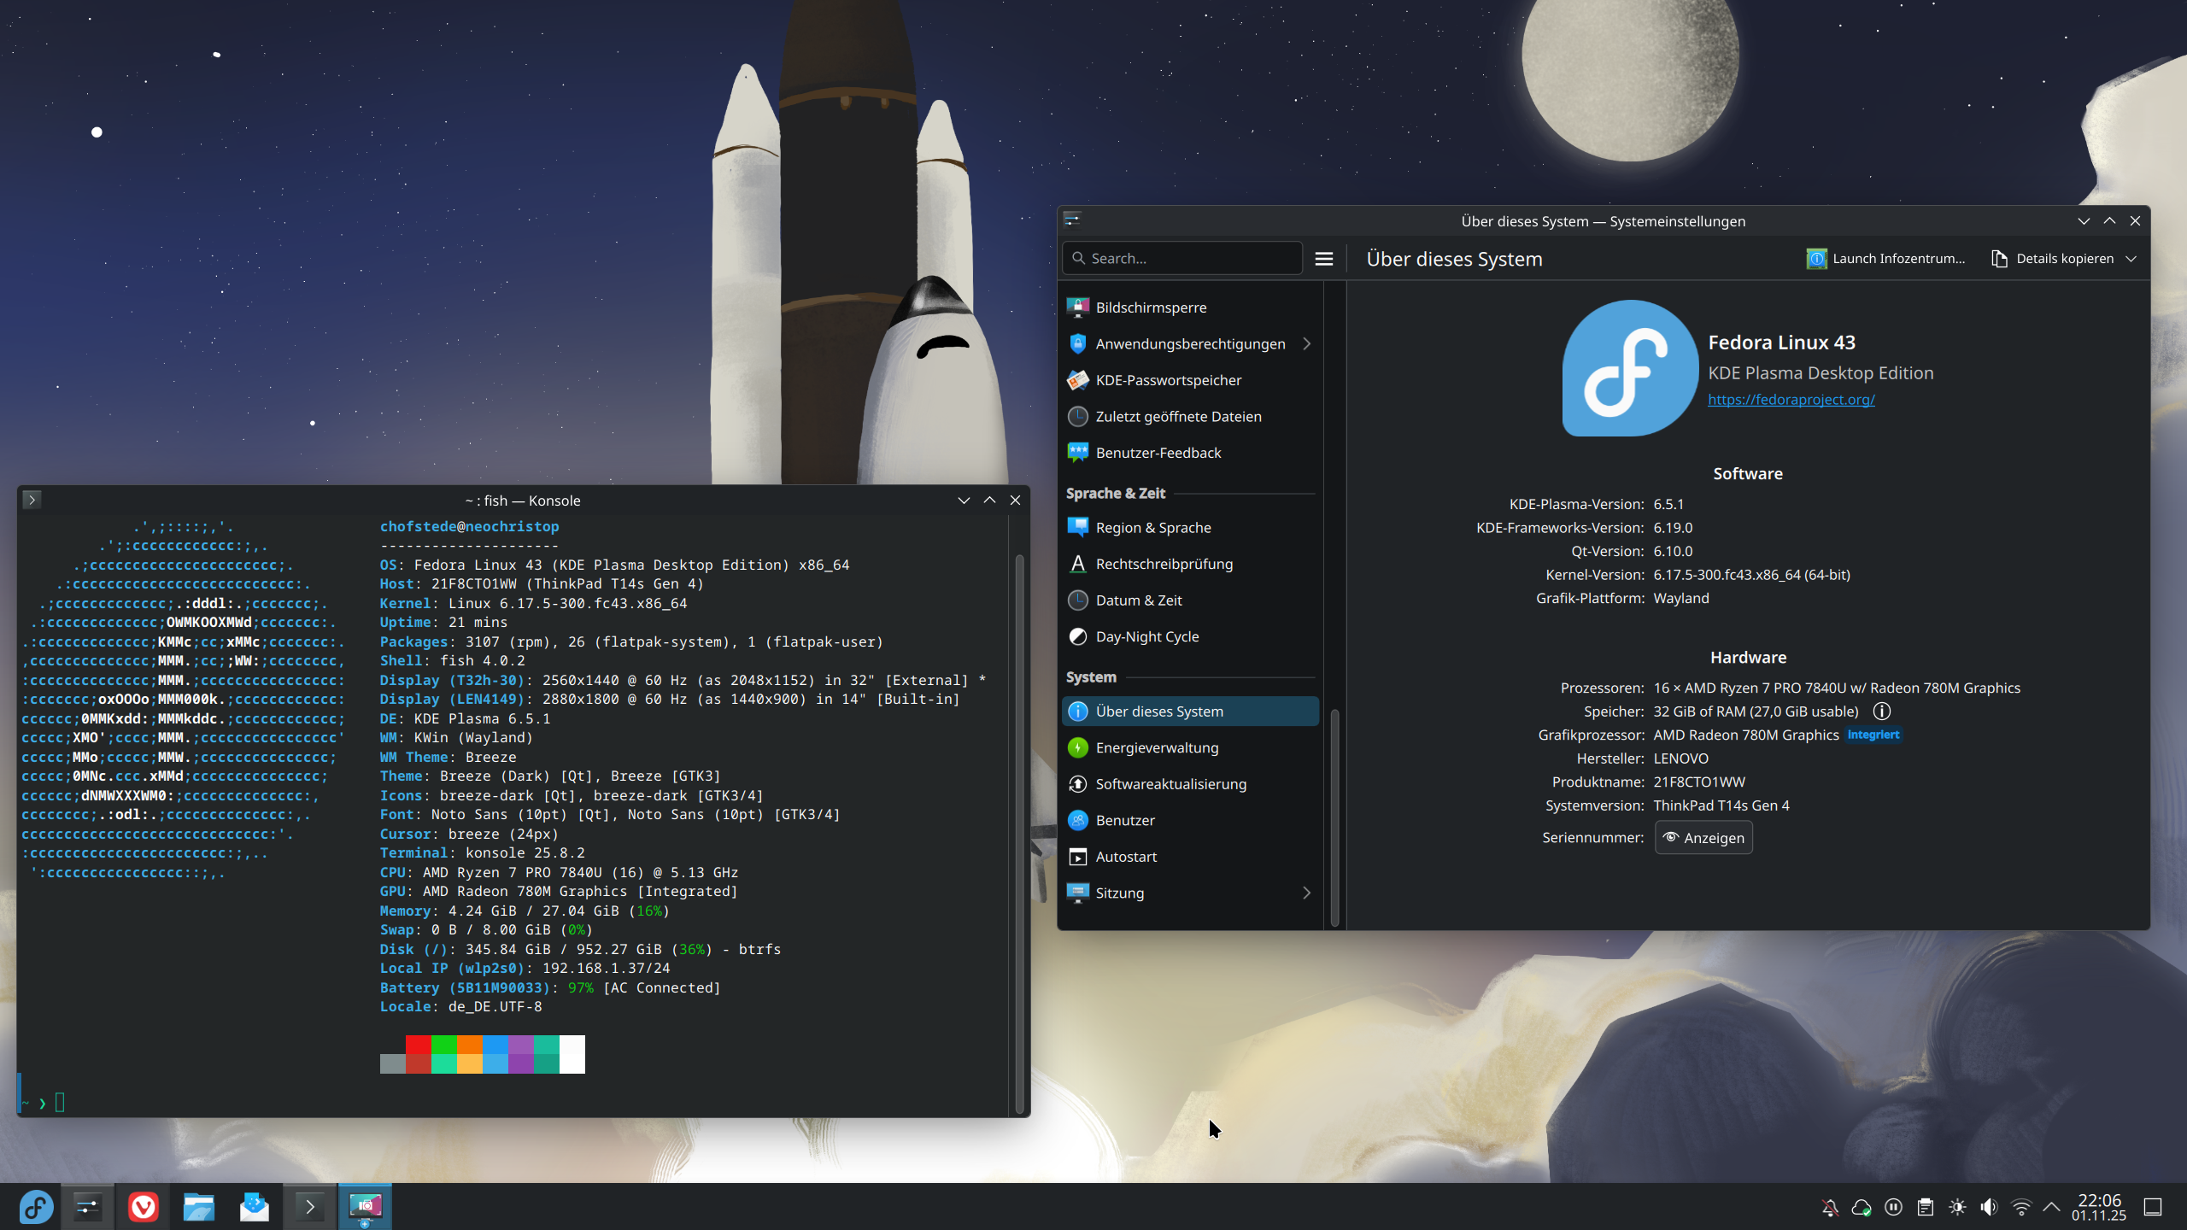This screenshot has height=1230, width=2187.
Task: Click the volume icon in system tray
Action: pos(1989,1207)
